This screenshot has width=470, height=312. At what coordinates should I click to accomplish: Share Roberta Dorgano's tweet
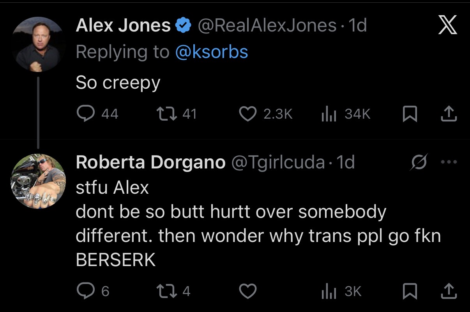[x=449, y=291]
